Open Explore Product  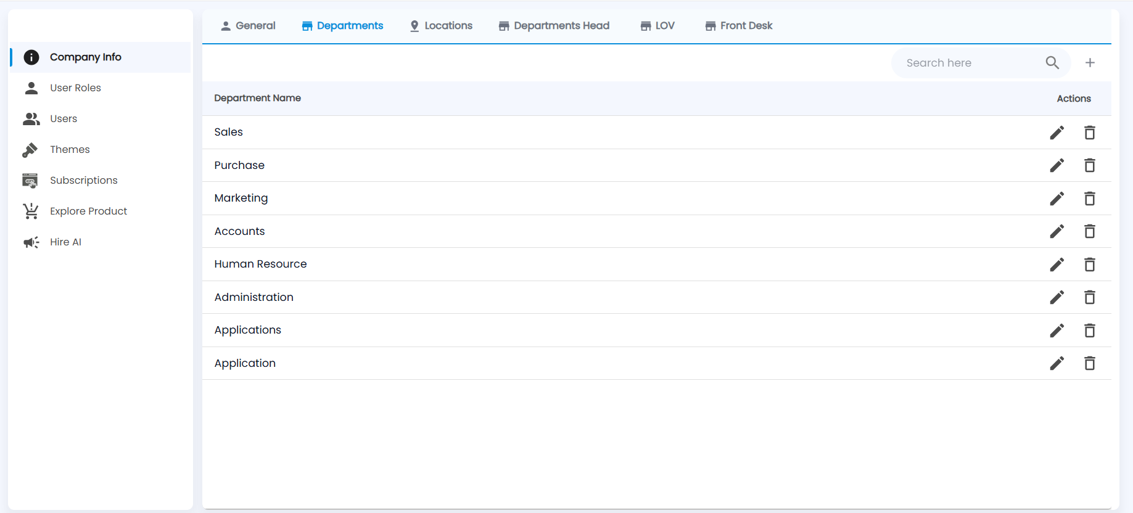click(101, 211)
